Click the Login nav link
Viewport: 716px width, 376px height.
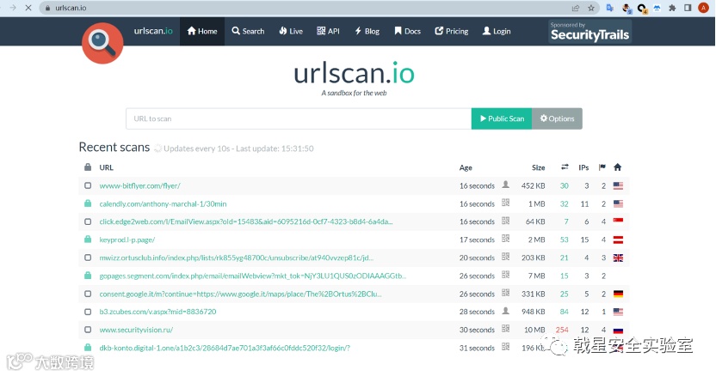point(497,31)
